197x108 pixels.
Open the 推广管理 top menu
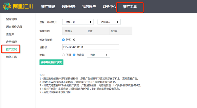[x=48, y=7]
